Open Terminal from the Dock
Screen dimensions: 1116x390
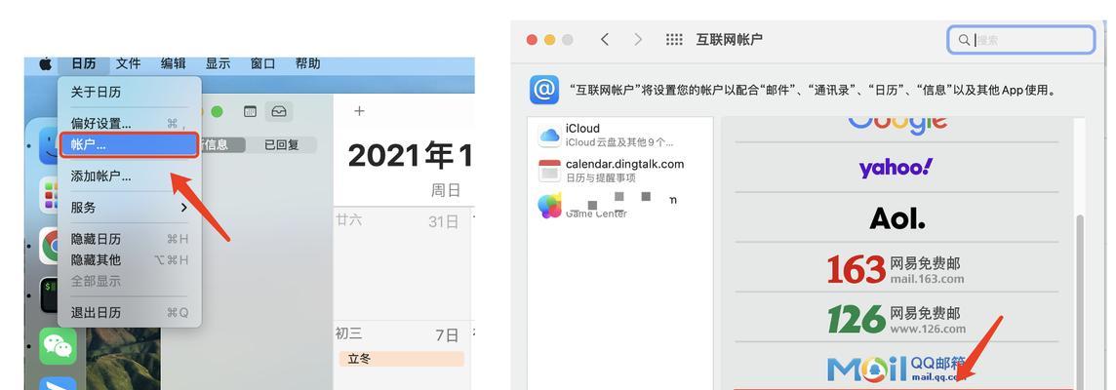coord(49,293)
